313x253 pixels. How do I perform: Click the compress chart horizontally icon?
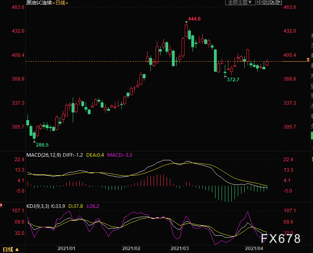(266, 2)
